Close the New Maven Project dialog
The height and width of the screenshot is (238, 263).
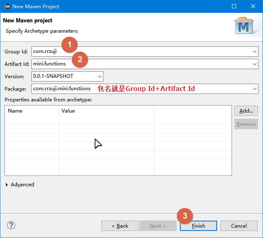tap(253, 6)
